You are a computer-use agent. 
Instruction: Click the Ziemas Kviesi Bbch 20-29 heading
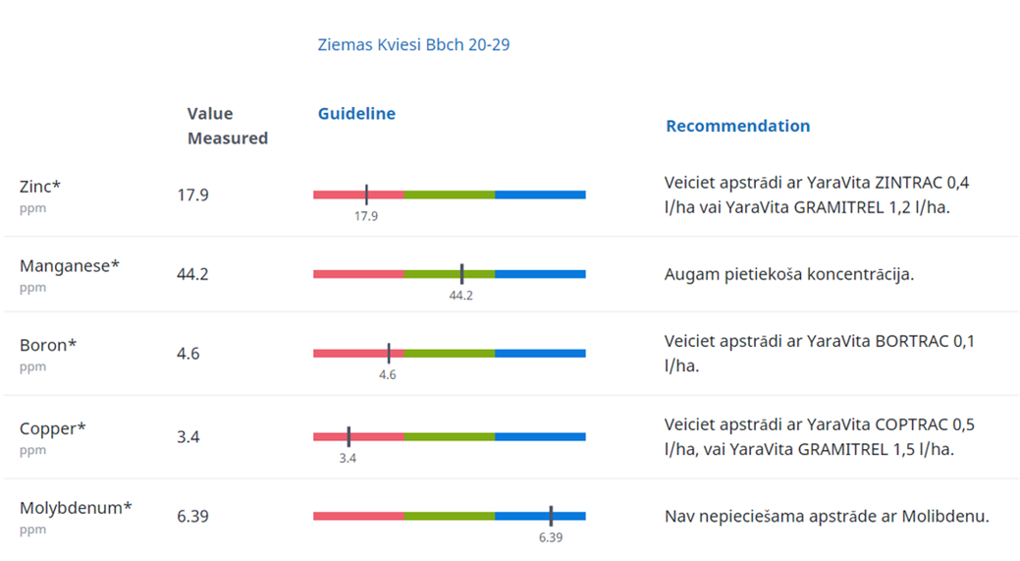tap(413, 44)
